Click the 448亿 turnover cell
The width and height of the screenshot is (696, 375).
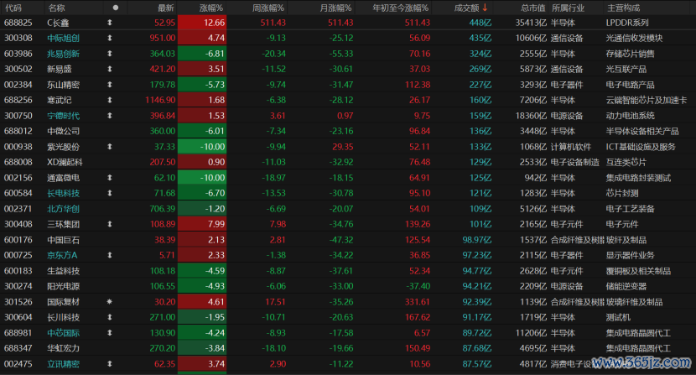pyautogui.click(x=480, y=23)
